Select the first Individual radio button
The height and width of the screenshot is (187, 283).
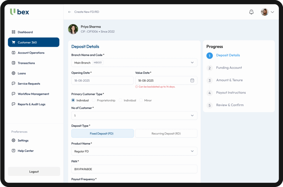(73, 100)
